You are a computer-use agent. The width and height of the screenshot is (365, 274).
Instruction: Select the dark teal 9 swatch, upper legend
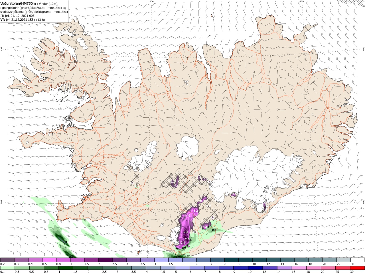(x=245, y=260)
